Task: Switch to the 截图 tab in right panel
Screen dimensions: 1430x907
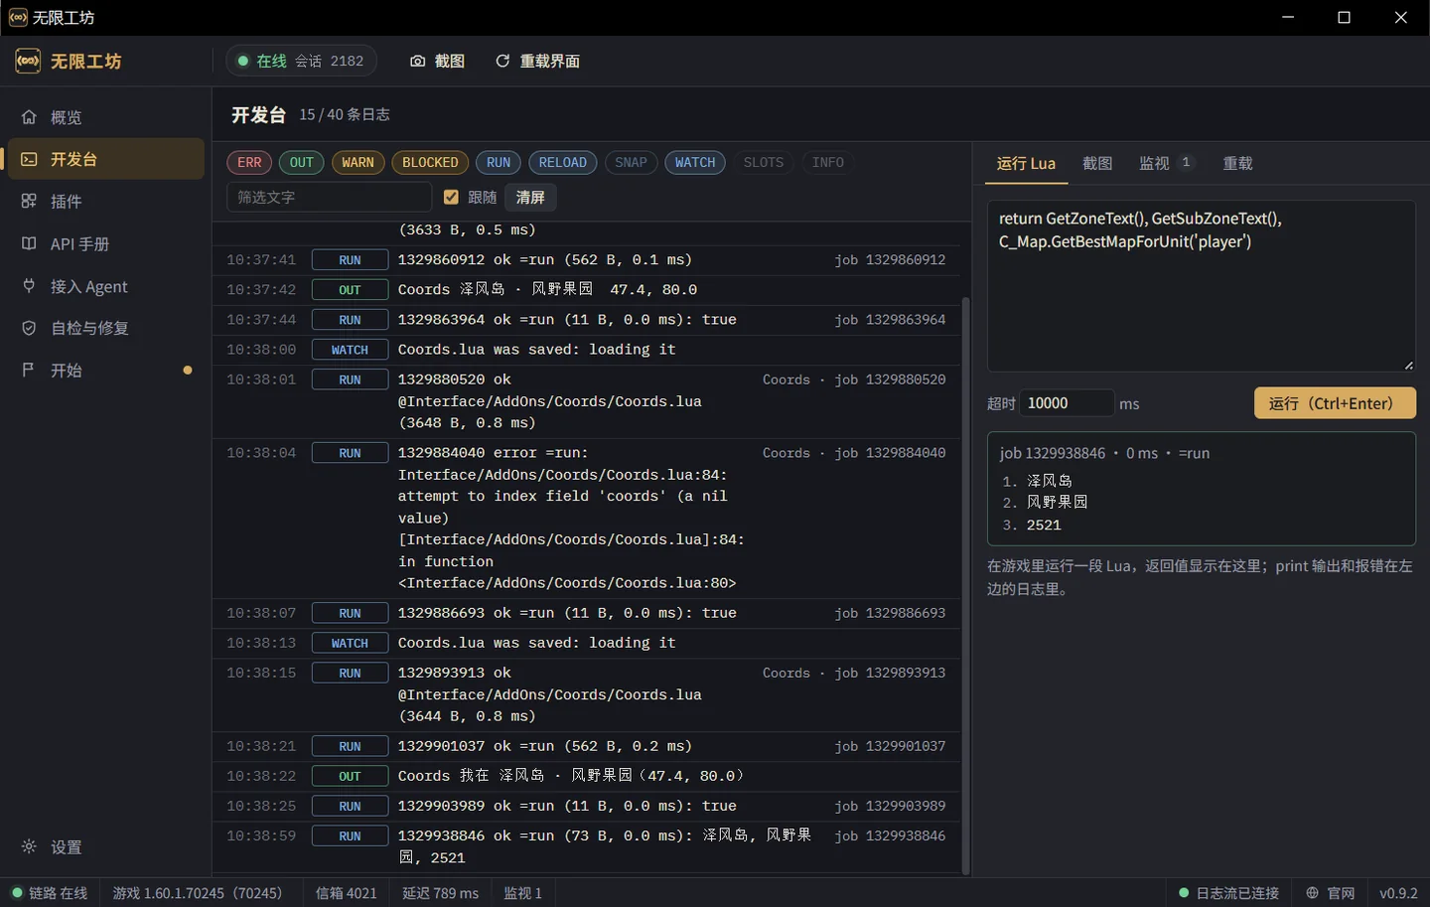Action: pos(1097,163)
